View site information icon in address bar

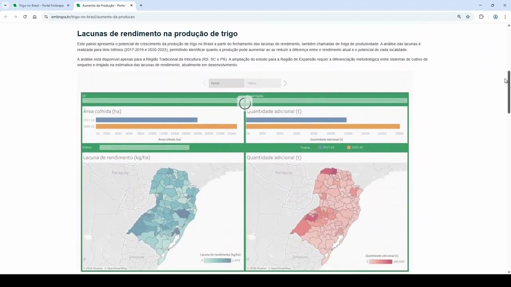pos(46,17)
